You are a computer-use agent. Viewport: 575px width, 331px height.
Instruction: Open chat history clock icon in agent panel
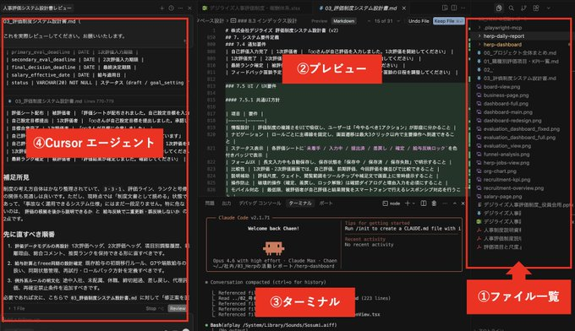[172, 8]
